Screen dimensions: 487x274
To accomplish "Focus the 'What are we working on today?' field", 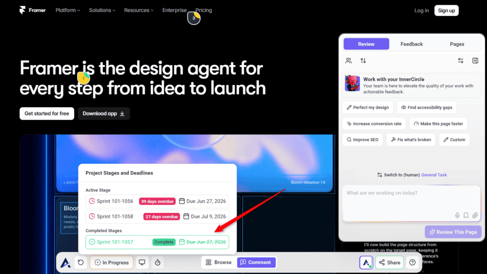I will (x=411, y=203).
